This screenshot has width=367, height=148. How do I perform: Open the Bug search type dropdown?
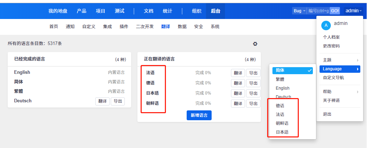(299, 11)
